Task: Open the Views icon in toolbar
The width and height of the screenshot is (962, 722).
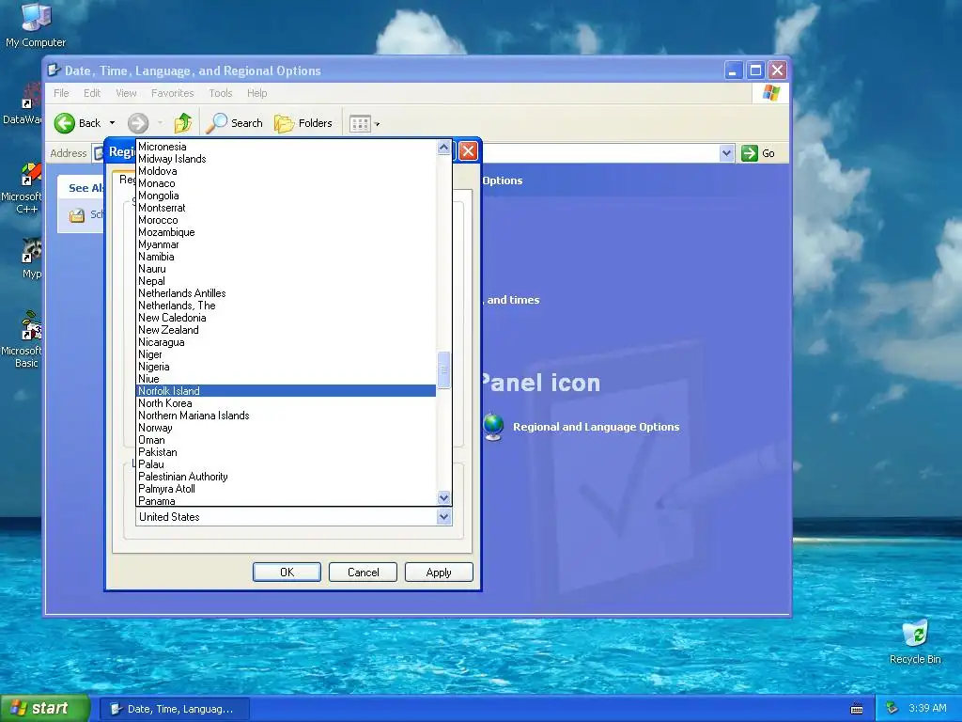Action: point(360,124)
